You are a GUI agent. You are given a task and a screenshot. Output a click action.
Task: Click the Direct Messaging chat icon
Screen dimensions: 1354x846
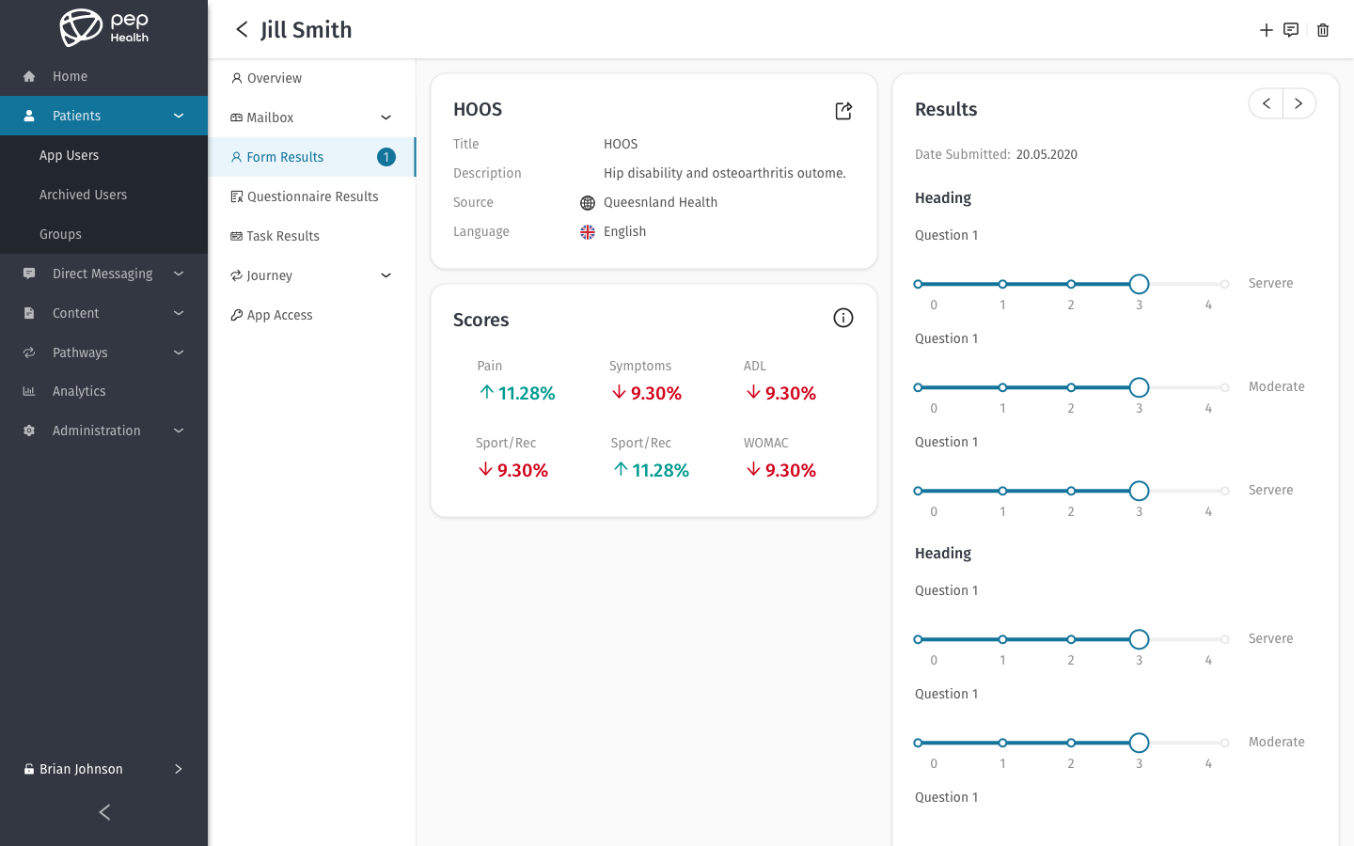point(29,274)
